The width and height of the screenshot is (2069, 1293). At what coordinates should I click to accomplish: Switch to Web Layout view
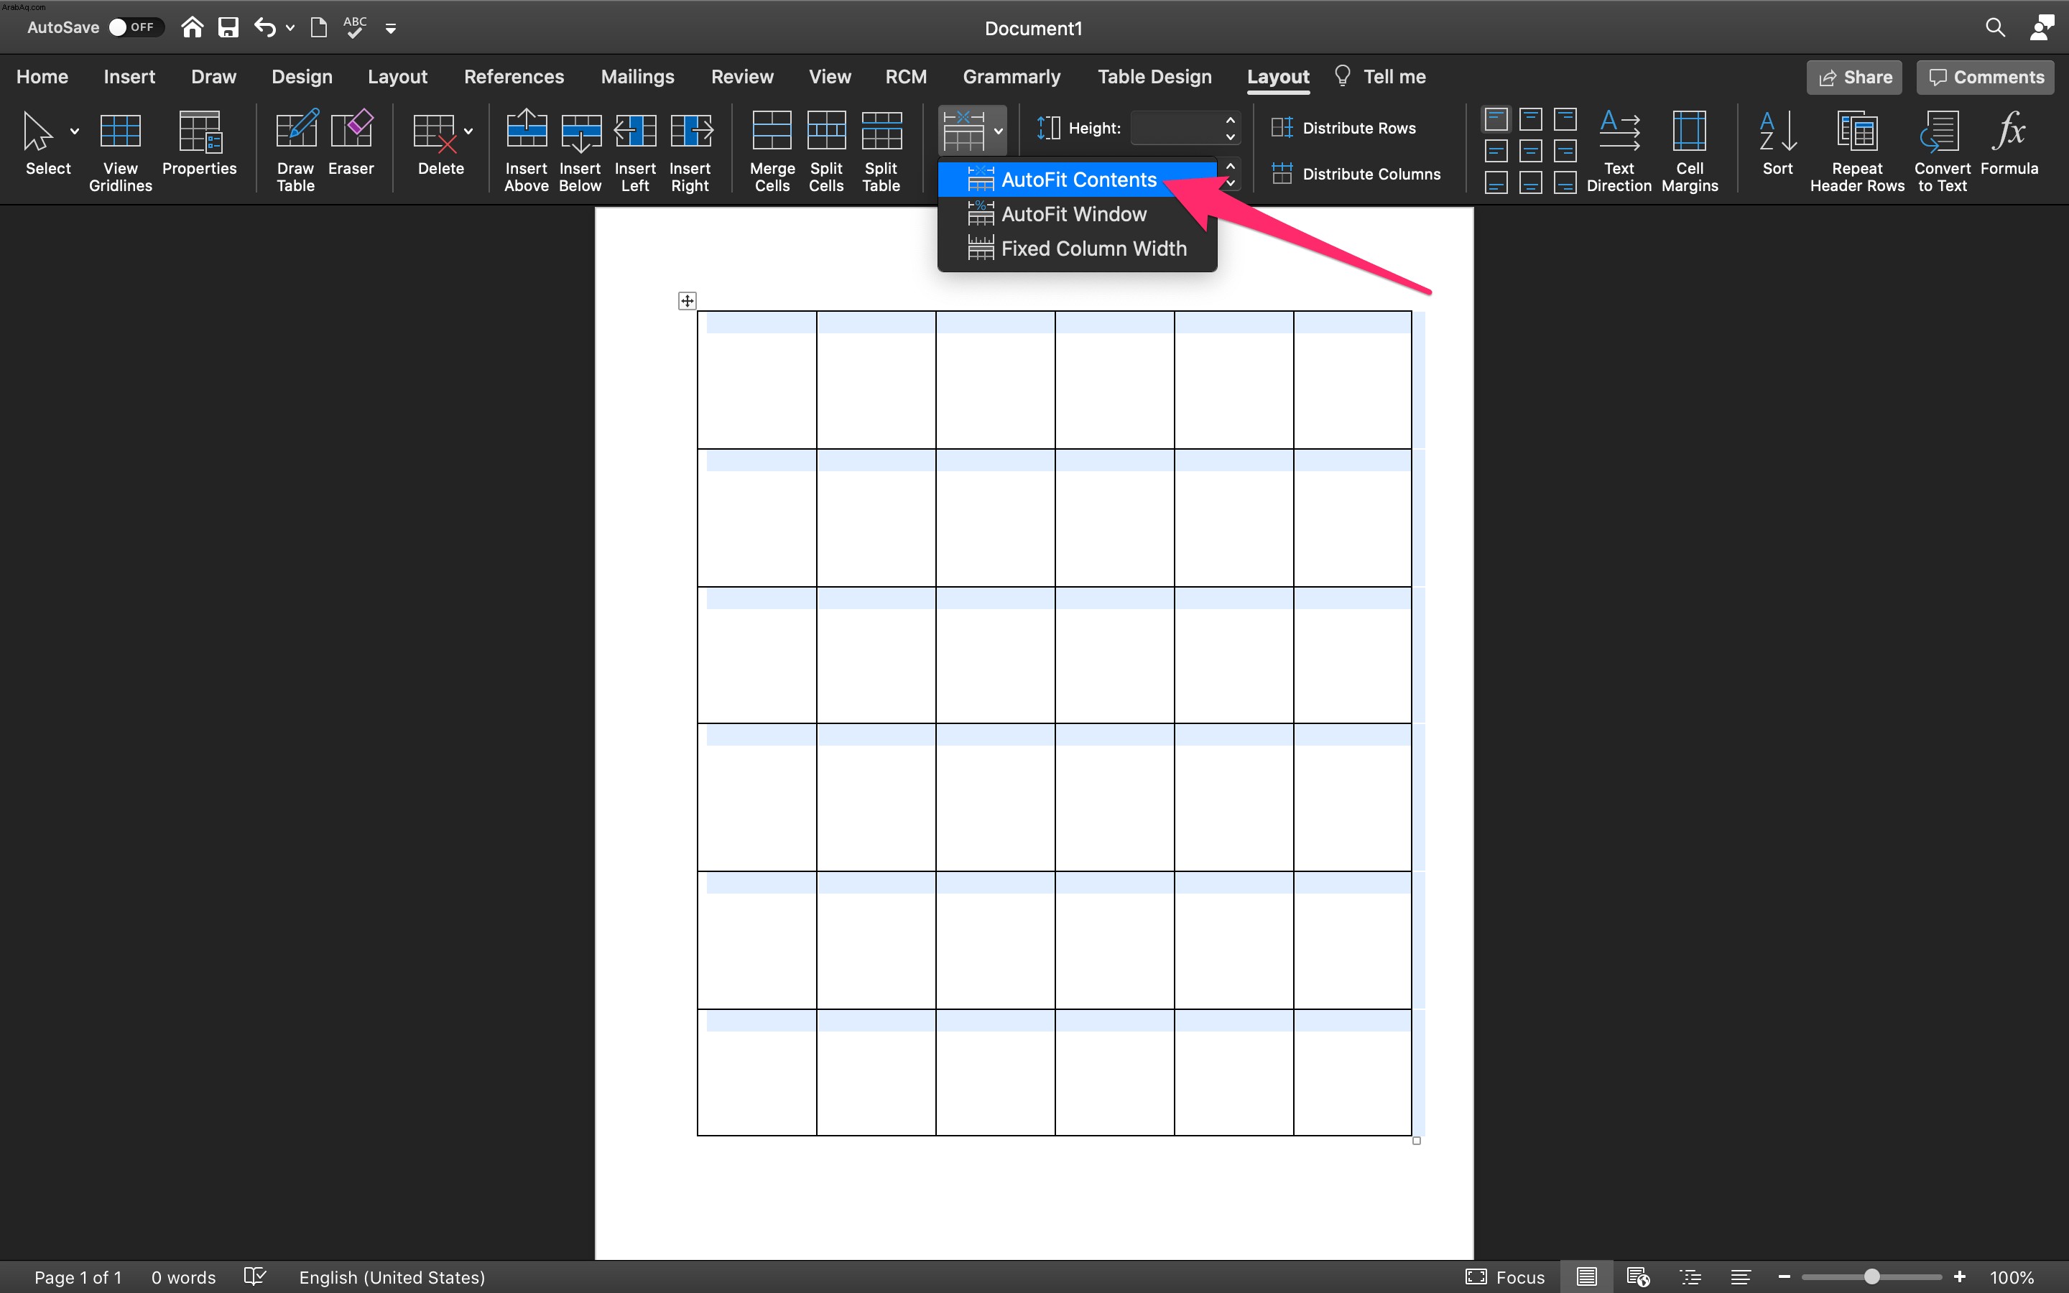1638,1276
